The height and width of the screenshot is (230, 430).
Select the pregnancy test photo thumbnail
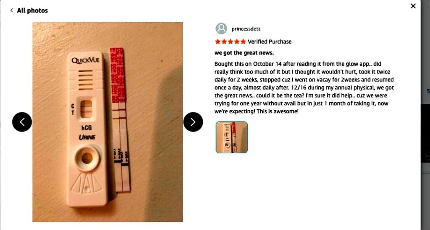point(232,137)
